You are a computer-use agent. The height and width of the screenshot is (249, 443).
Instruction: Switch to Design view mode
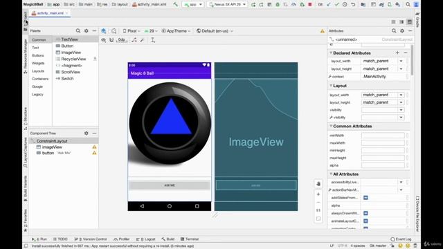[x=410, y=21]
